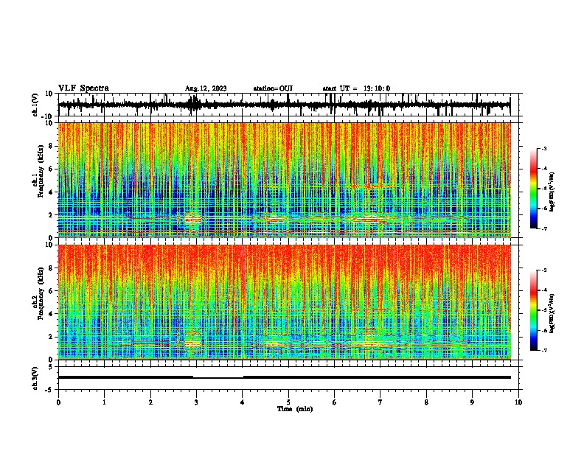
Task: Click the '-7' label on ch.2 color bar
Action: (543, 350)
